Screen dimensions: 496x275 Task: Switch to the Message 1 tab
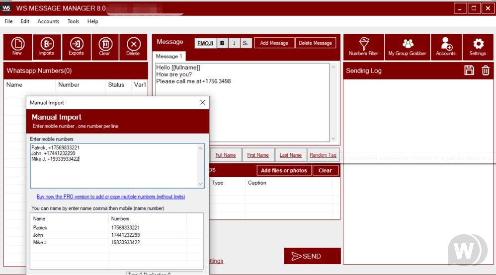click(x=169, y=56)
